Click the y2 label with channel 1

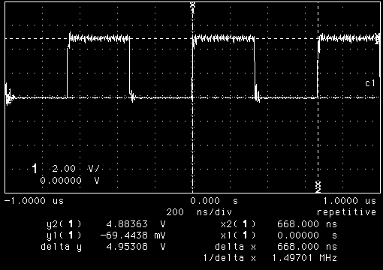[x=64, y=224]
